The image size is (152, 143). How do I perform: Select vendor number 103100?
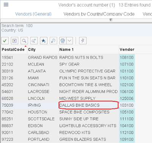(127, 105)
